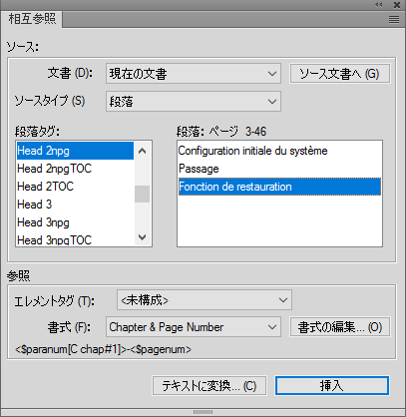
Task: Click the テキストに変換... (C) button
Action: [209, 386]
